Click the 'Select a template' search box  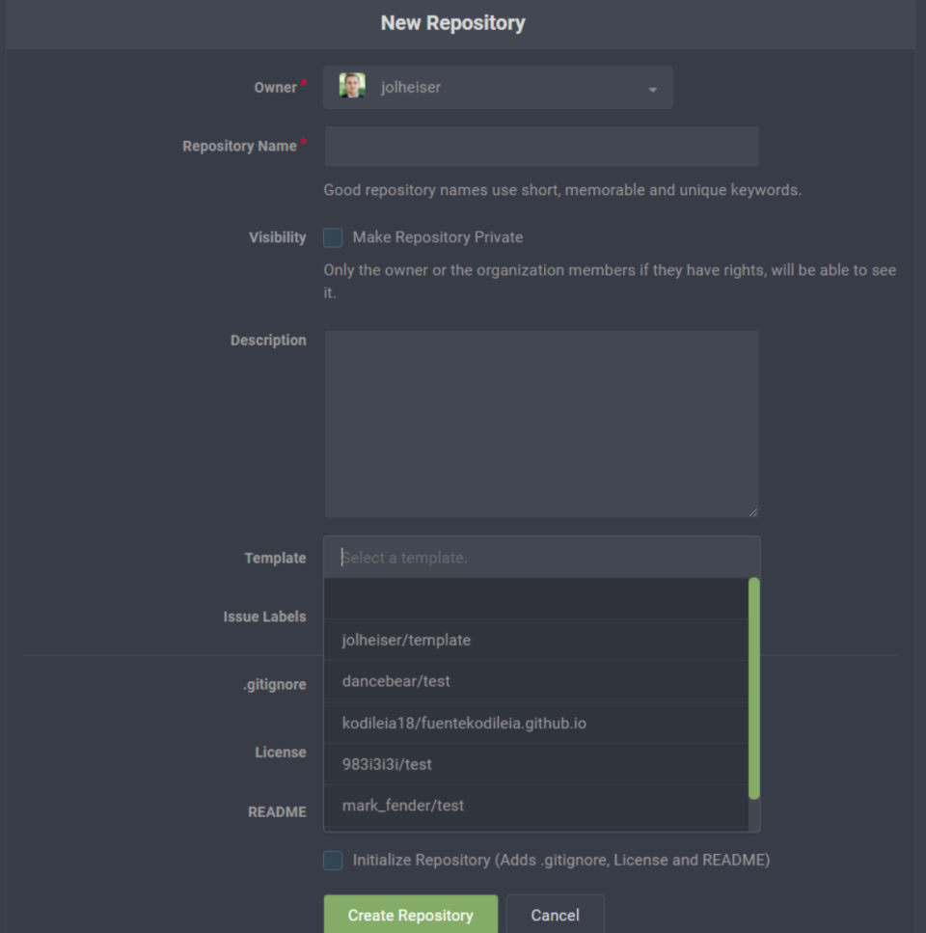[x=541, y=558]
